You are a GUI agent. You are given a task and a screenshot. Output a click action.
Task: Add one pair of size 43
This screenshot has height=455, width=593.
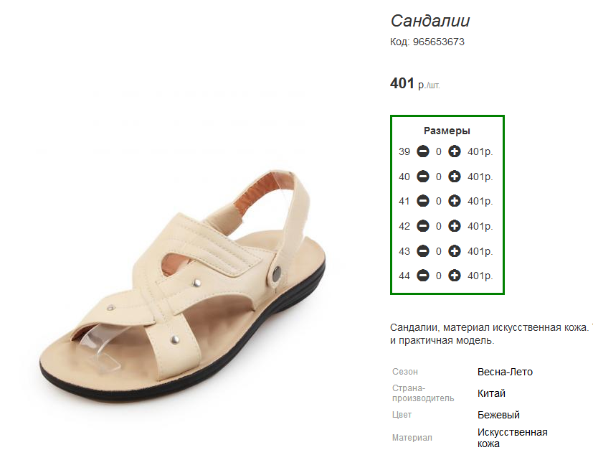[x=454, y=251]
